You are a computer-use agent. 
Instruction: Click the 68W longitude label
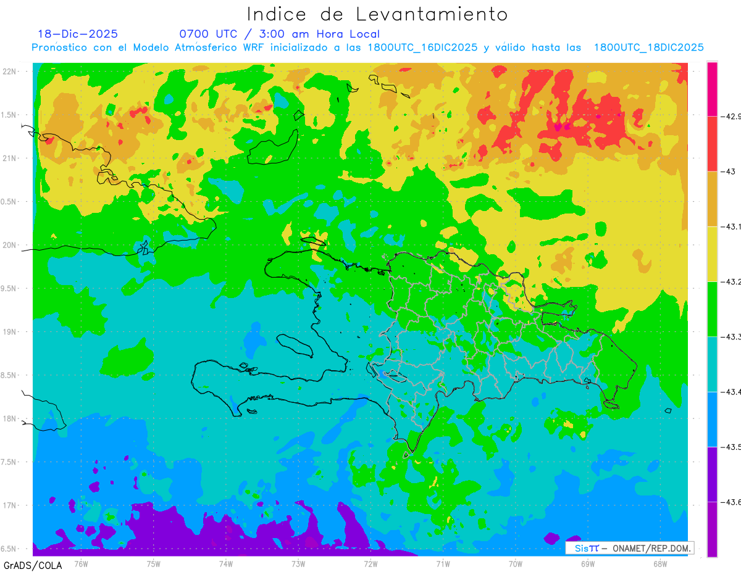pyautogui.click(x=660, y=564)
